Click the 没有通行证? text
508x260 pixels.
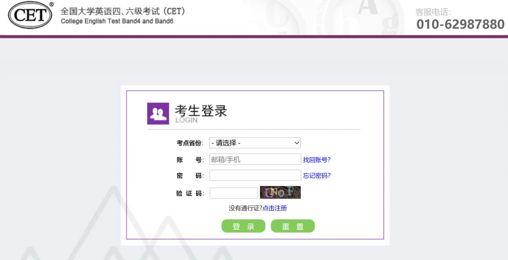[x=245, y=208]
